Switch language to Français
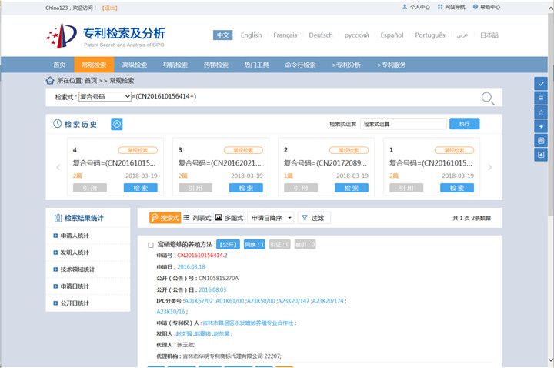554x368 pixels. point(285,35)
